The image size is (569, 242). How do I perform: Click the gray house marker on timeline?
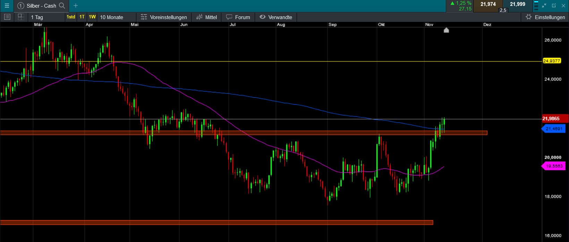pyautogui.click(x=447, y=30)
